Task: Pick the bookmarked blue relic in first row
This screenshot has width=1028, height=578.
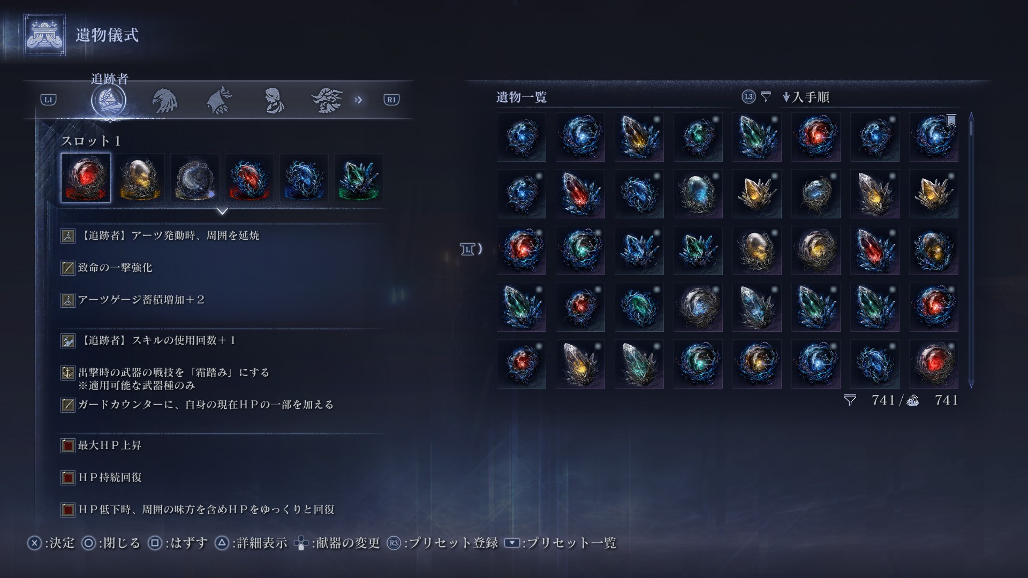Action: [934, 137]
